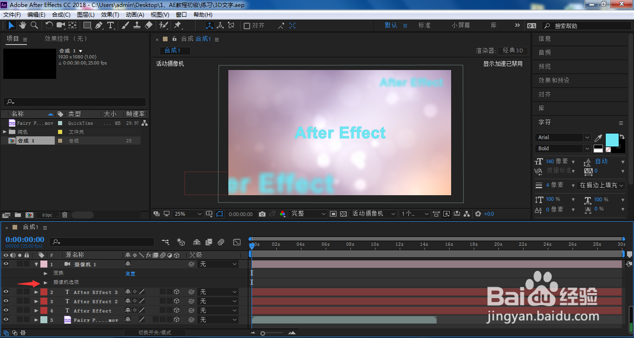
Task: Select the Pen tool
Action: pos(99,26)
